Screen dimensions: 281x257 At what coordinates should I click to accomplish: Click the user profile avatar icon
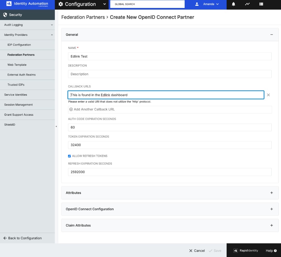197,4
